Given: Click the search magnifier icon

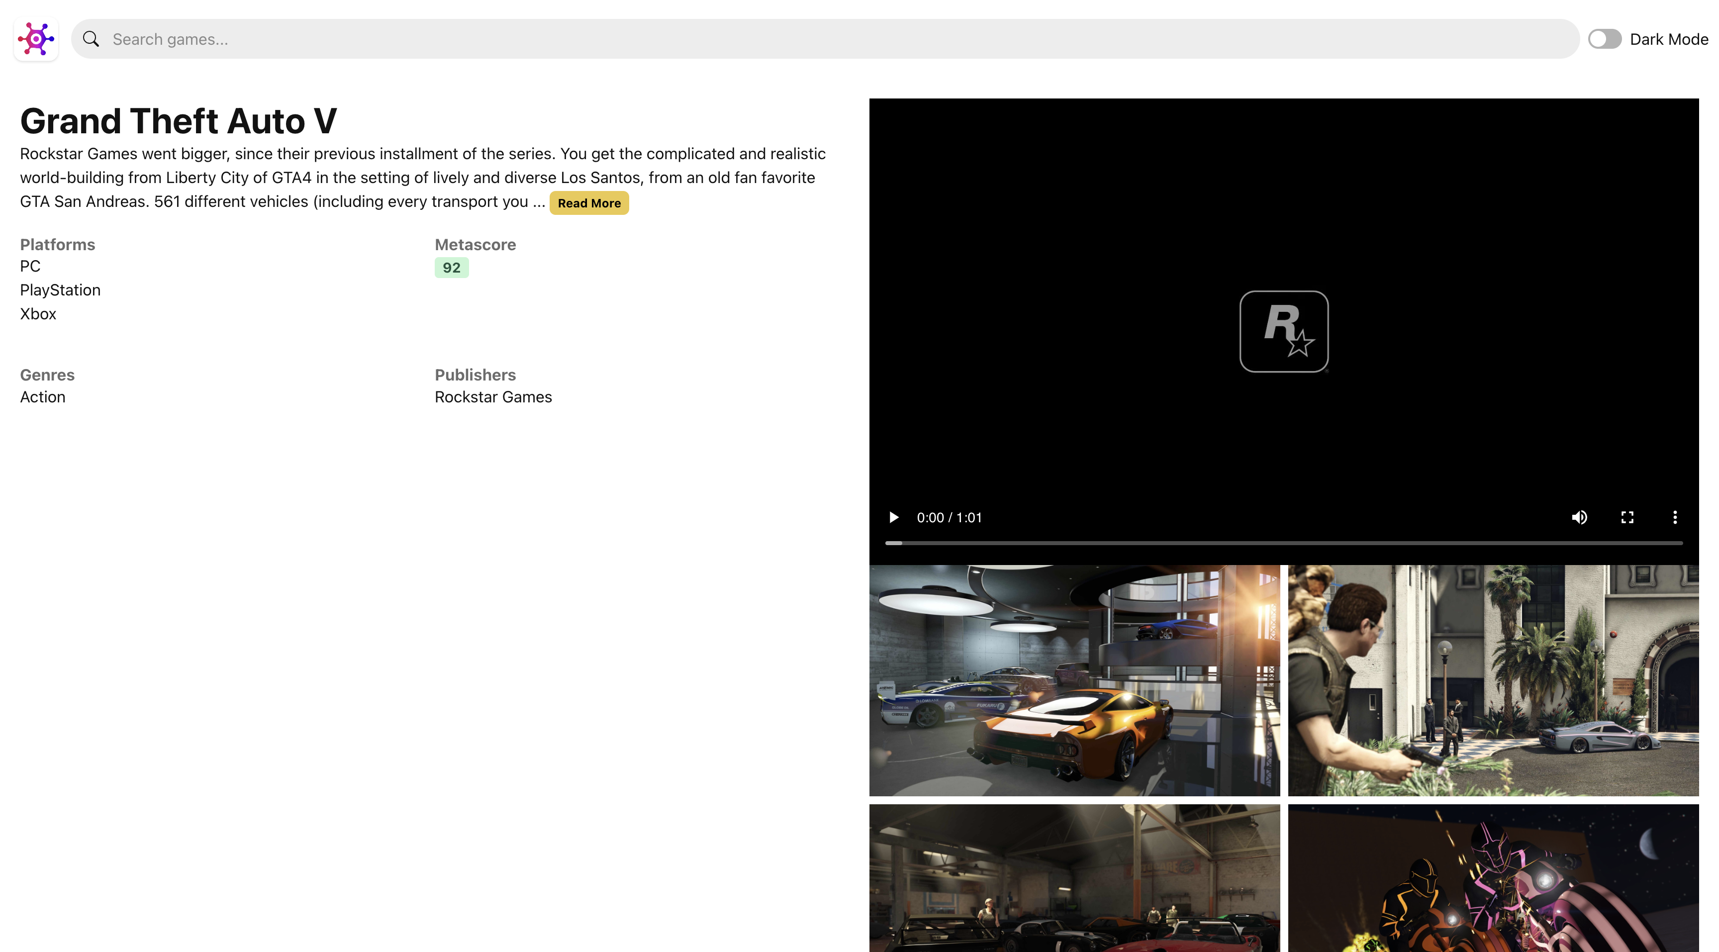Looking at the screenshot, I should click(92, 39).
